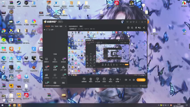190x107 pixels.
Task: Toggle the lock on full-screen source
Action: (x=47, y=30)
